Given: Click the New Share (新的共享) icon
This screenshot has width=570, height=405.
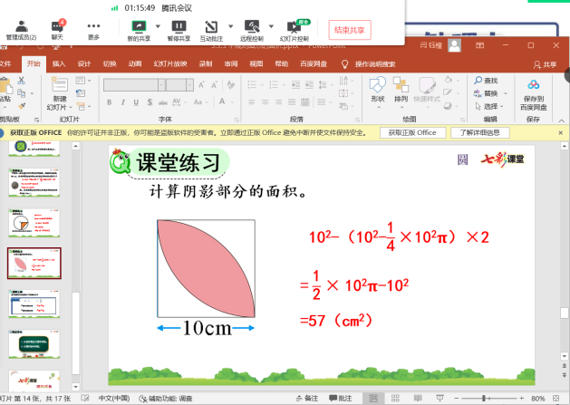Looking at the screenshot, I should tap(138, 28).
